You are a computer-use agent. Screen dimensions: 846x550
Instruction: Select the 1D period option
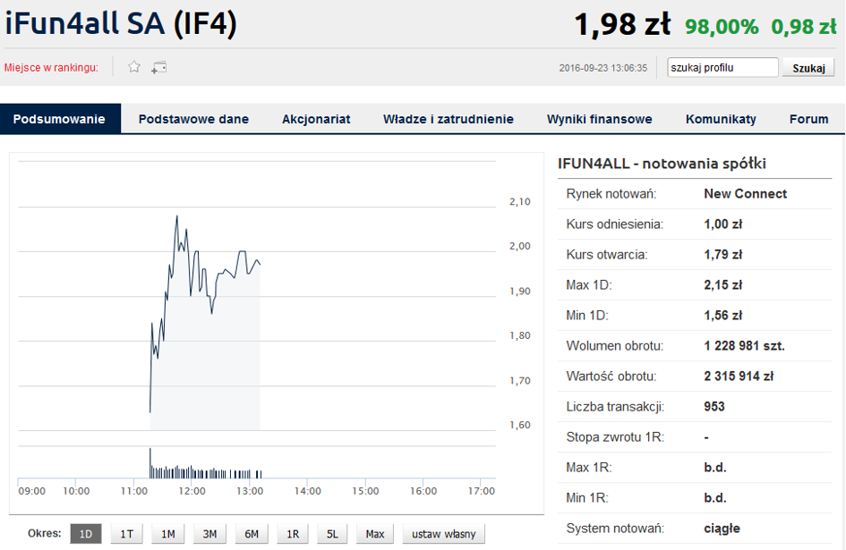86,534
